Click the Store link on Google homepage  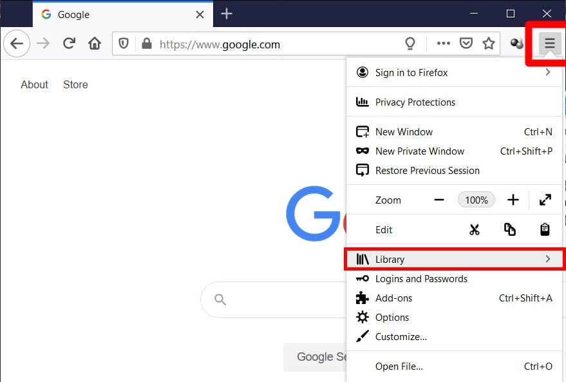[x=75, y=84]
